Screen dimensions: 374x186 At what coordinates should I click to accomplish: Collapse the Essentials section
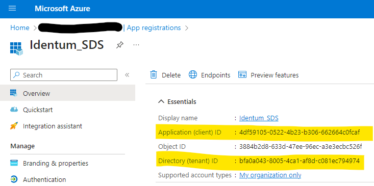pos(161,102)
